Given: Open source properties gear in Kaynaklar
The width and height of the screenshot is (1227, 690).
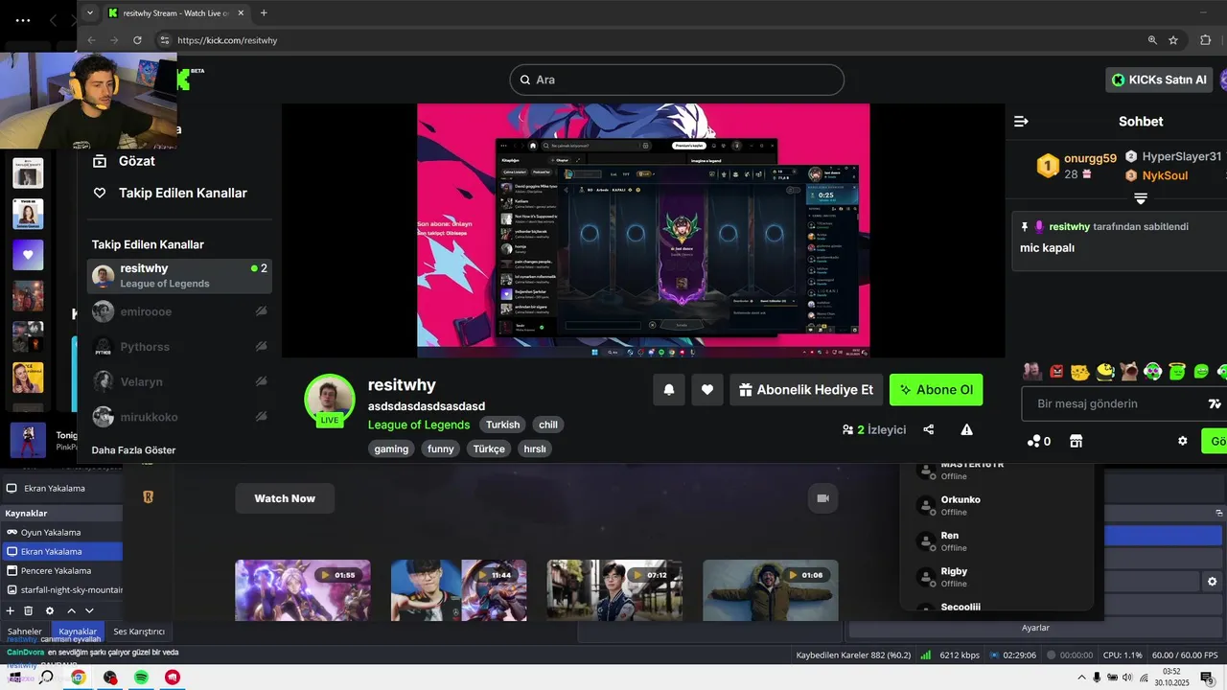Looking at the screenshot, I should pos(50,610).
